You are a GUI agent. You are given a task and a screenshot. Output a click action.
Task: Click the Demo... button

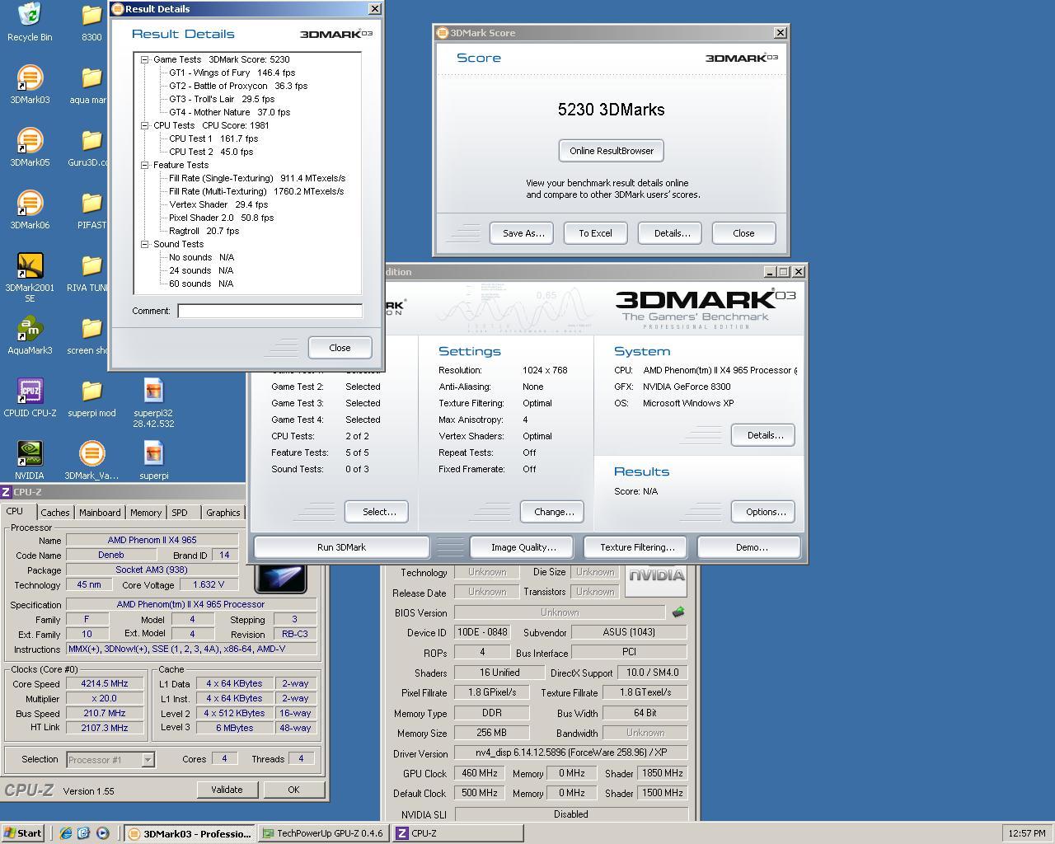[751, 547]
